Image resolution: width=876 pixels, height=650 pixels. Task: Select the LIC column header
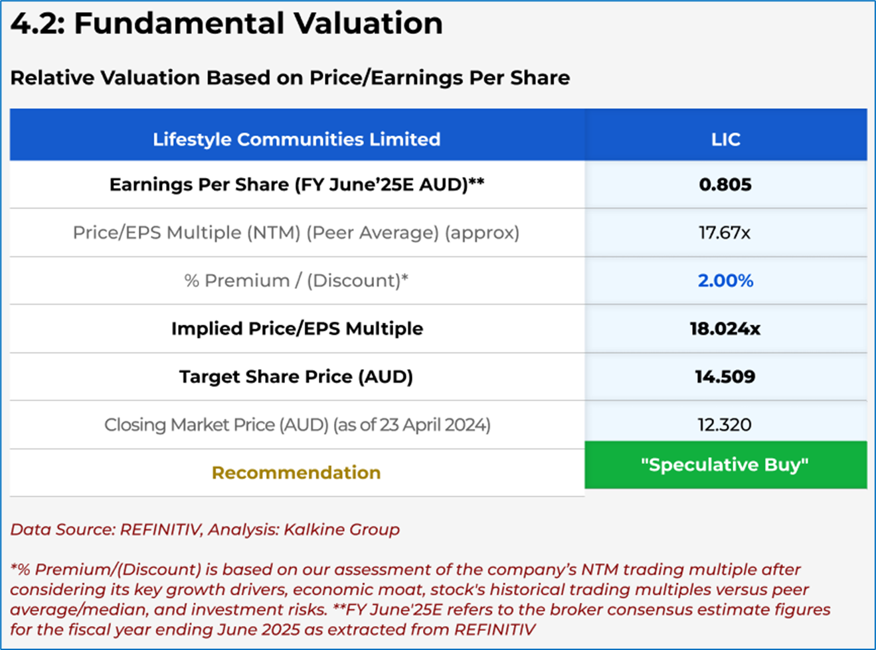725,139
